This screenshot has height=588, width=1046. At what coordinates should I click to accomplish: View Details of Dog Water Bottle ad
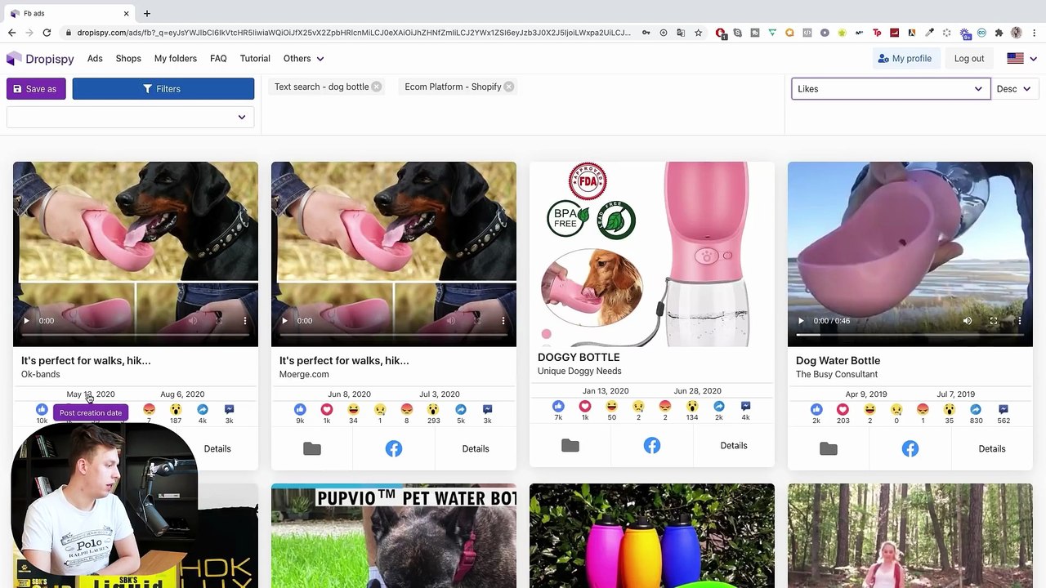tap(992, 448)
